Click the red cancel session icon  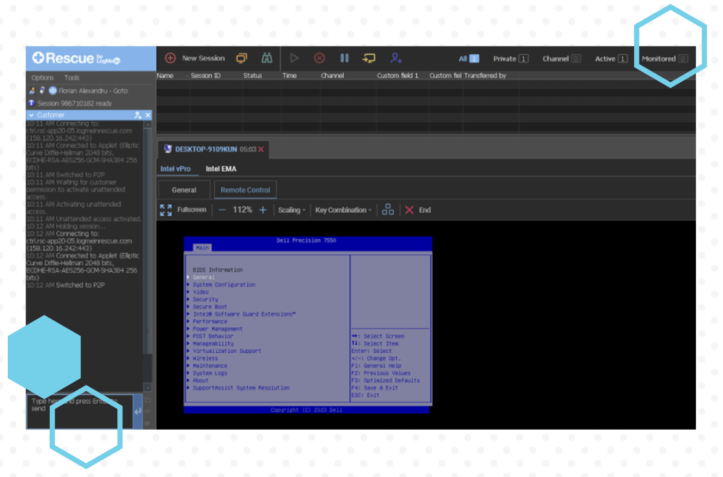click(319, 58)
